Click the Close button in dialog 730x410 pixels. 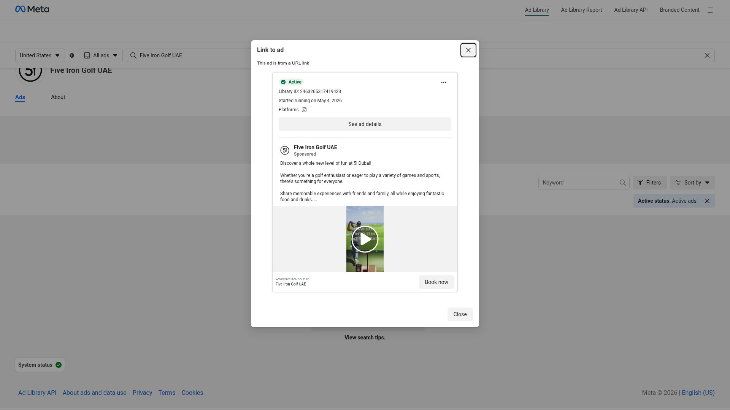point(460,314)
